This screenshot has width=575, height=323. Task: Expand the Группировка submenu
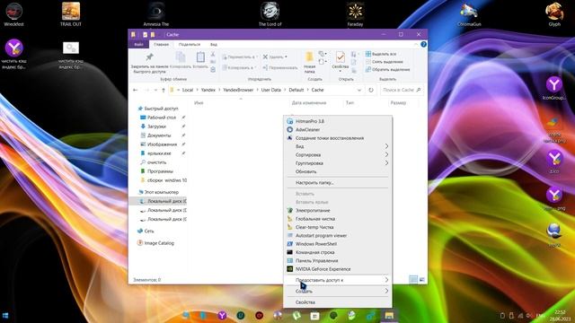point(338,163)
